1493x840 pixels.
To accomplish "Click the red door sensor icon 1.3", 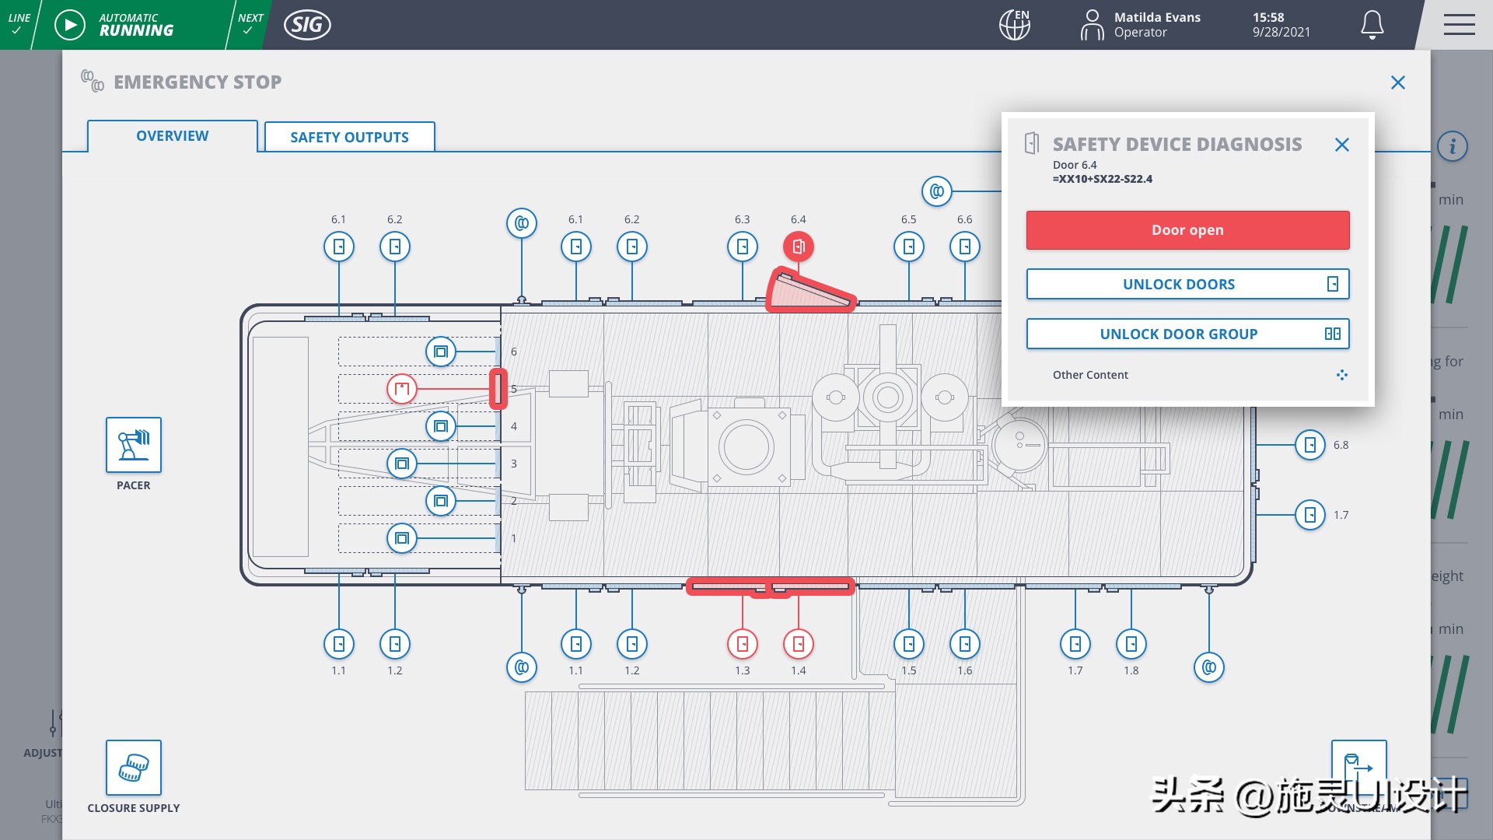I will [x=743, y=644].
